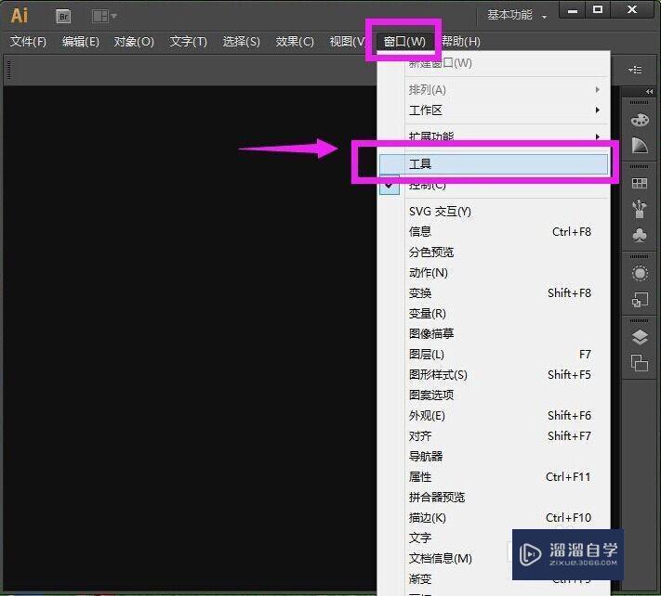This screenshot has height=596, width=661.
Task: Open the 基本功能 workspace switcher
Action: [x=517, y=16]
